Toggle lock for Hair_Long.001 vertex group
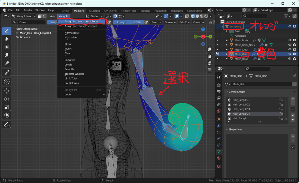Image resolution: width=299 pixels, height=183 pixels. (x=281, y=100)
